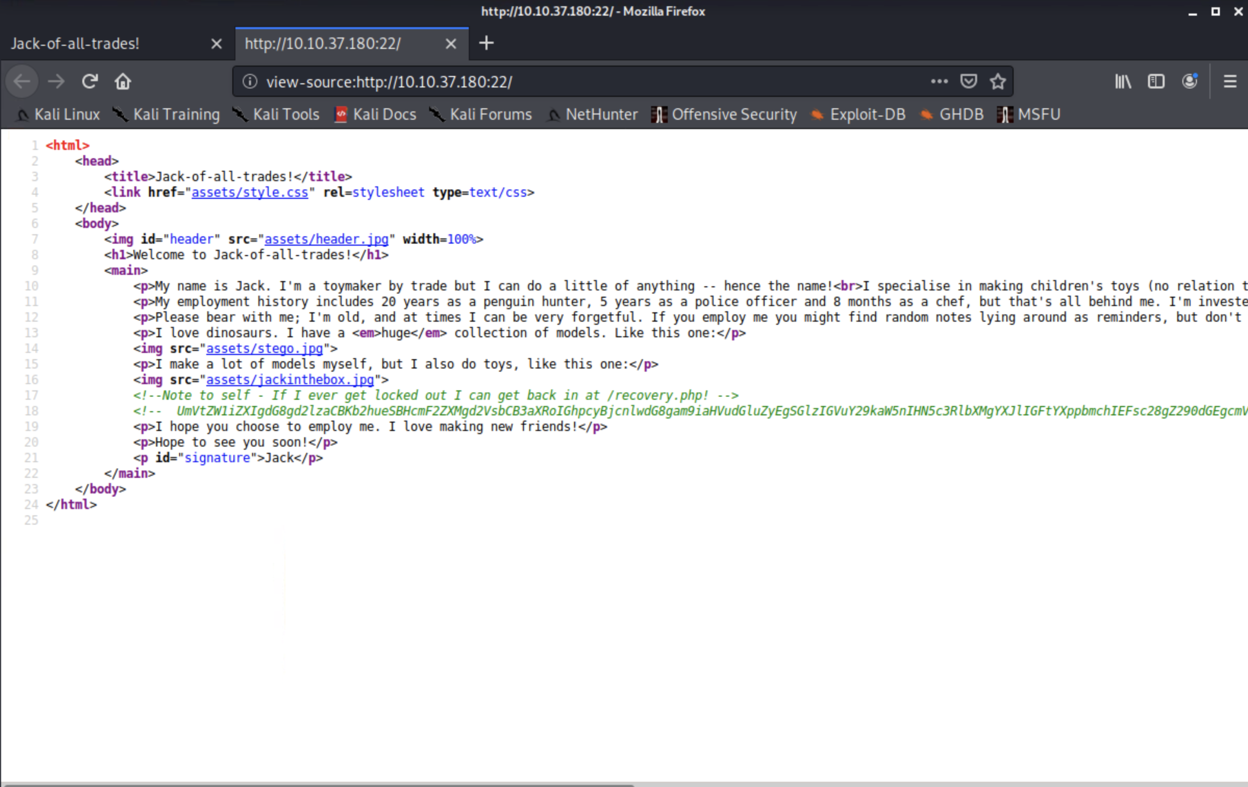
Task: Show site information icon in address bar
Action: coord(250,82)
